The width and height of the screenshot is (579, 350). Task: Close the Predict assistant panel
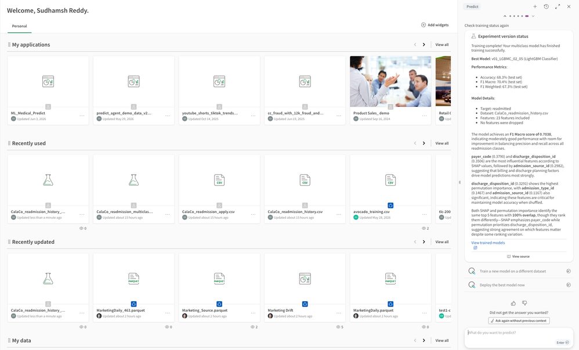(569, 6)
